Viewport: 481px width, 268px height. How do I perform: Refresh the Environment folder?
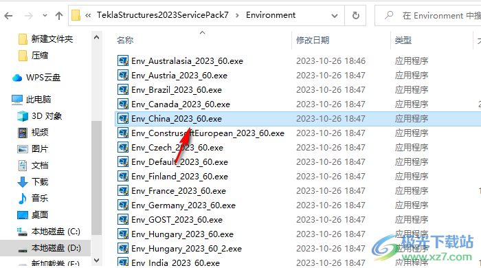pyautogui.click(x=355, y=15)
